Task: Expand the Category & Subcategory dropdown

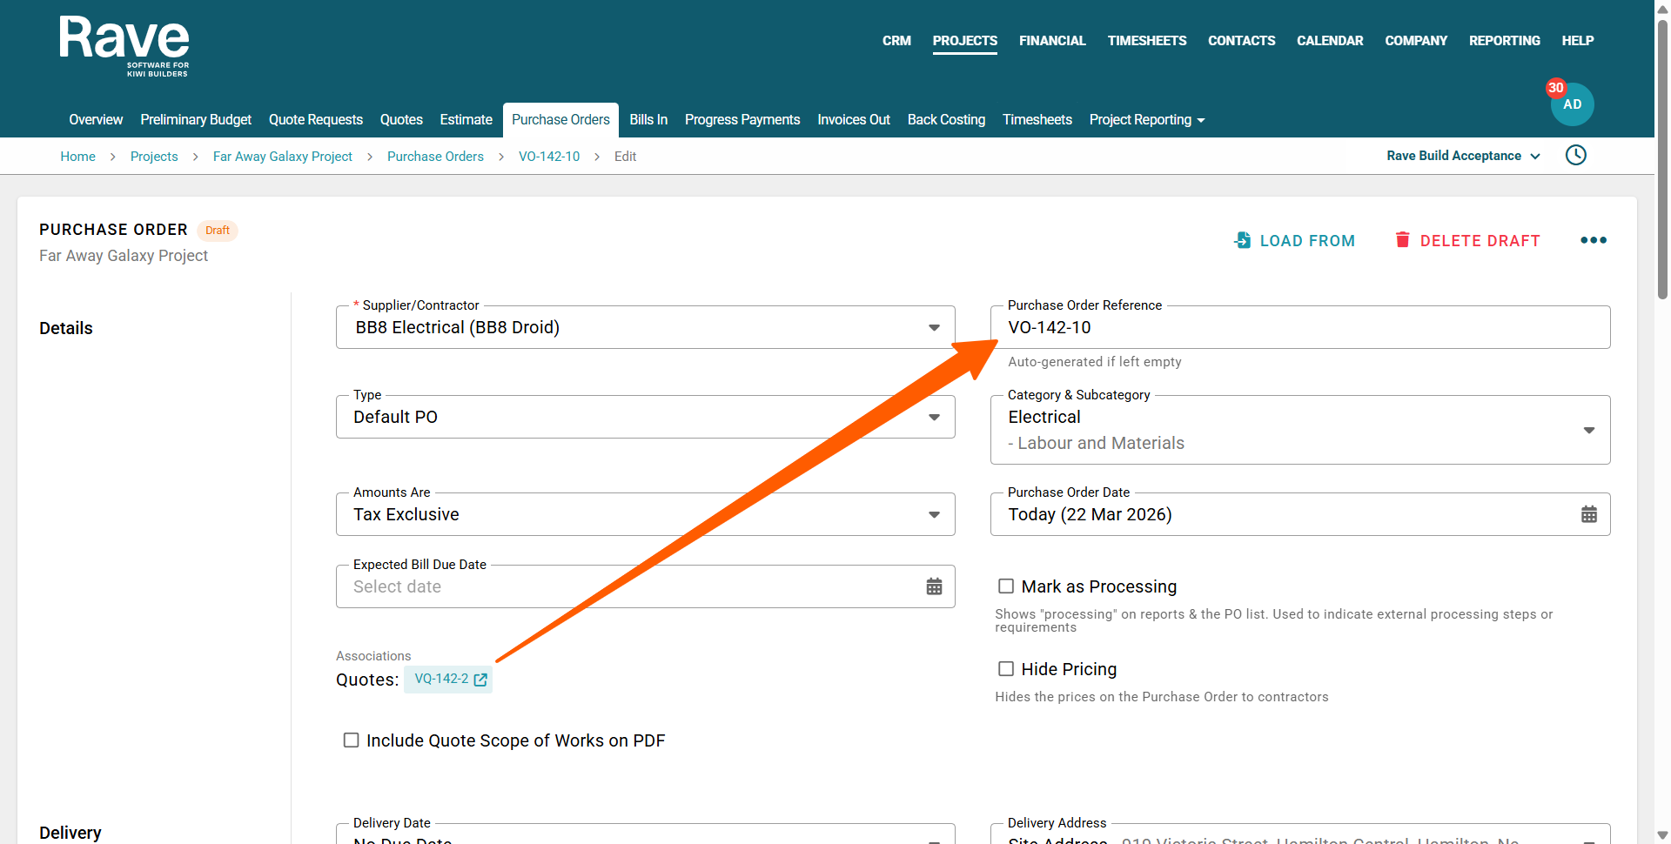Action: point(1588,431)
